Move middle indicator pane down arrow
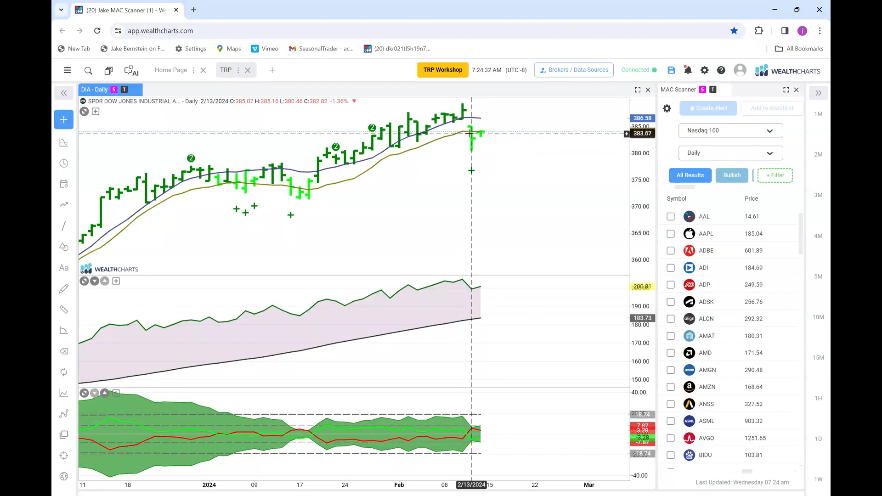The image size is (882, 496). 94,281
